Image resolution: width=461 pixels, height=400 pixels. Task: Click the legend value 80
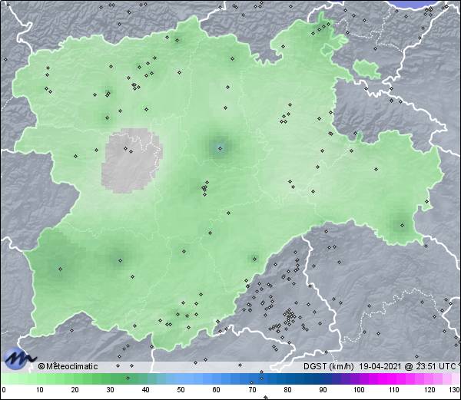click(287, 390)
